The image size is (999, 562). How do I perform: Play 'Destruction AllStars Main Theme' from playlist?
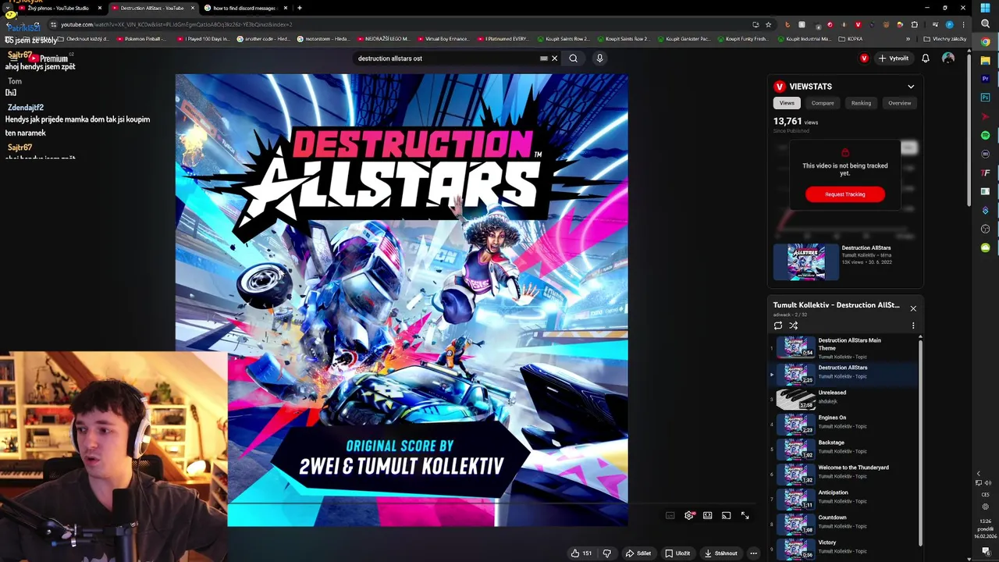843,348
